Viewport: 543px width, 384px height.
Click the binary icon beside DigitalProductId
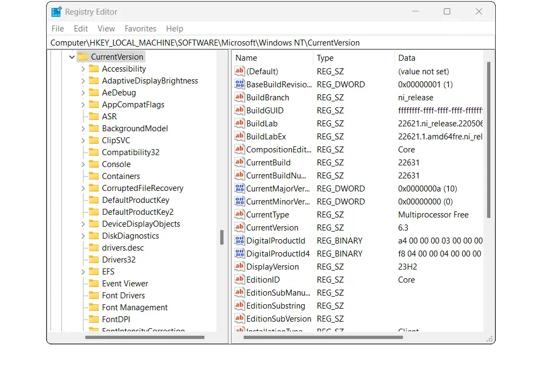click(239, 240)
